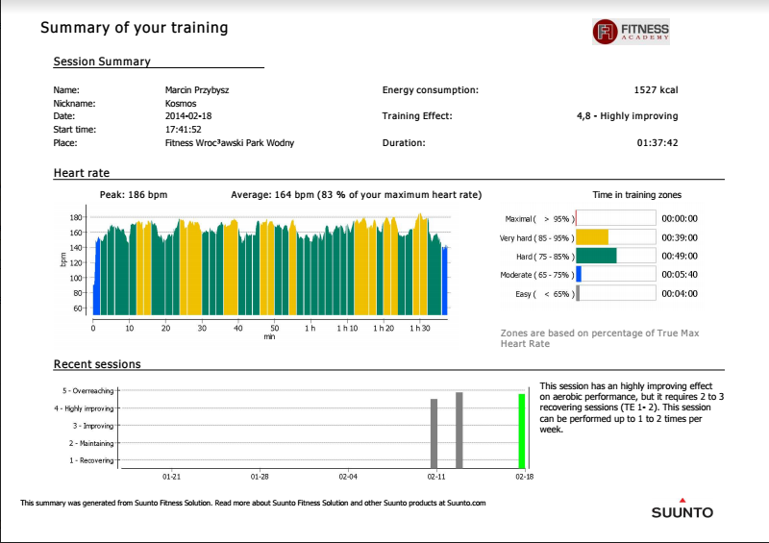
Task: Select the 'Session Summary' heading
Action: (102, 62)
